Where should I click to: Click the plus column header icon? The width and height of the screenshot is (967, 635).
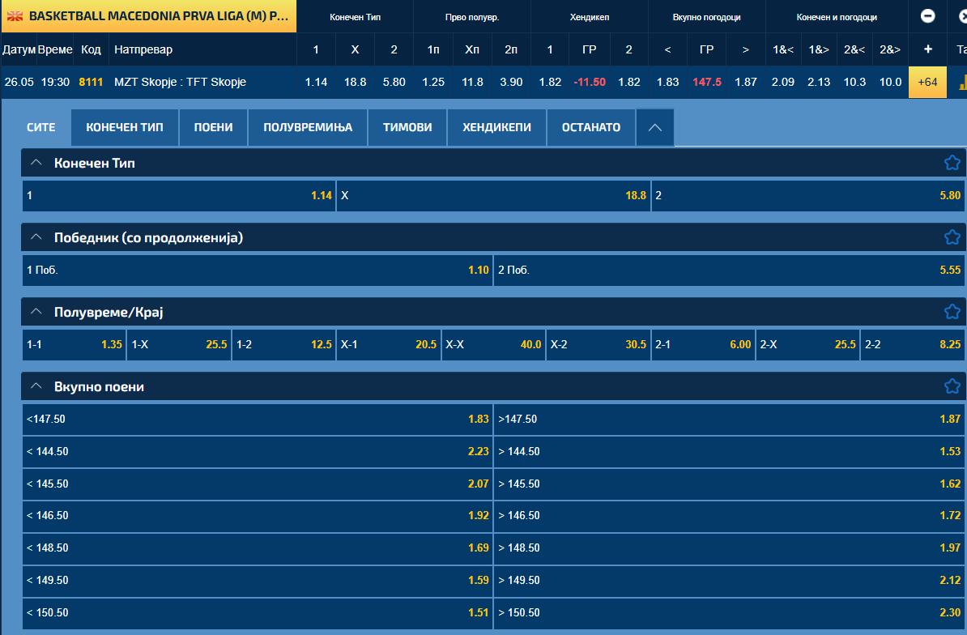coord(927,49)
